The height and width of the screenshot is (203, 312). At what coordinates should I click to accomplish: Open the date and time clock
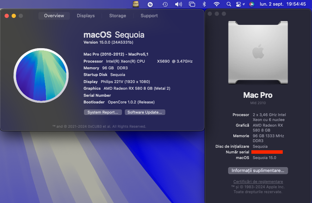(x=283, y=4)
